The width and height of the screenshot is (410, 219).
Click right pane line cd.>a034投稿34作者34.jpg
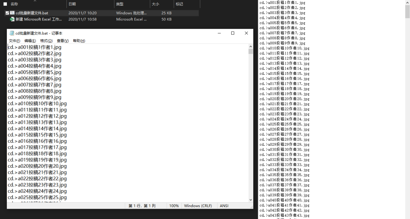(x=284, y=170)
